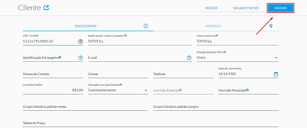
Task: Open the E-mail field help icon
Action: pos(189,58)
